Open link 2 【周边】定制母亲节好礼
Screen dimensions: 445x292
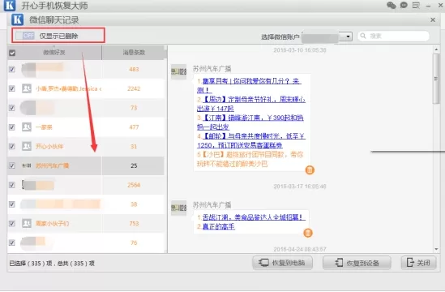tap(251, 104)
